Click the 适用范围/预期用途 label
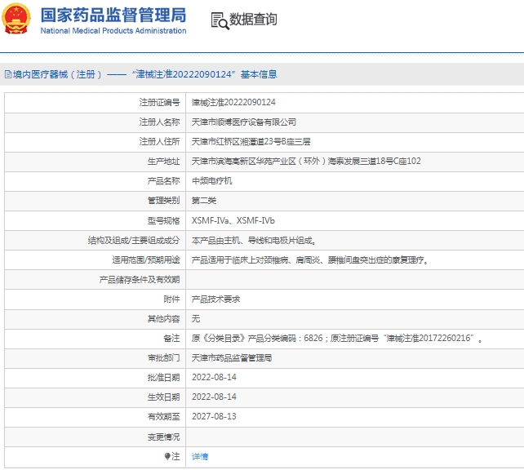 [x=146, y=259]
